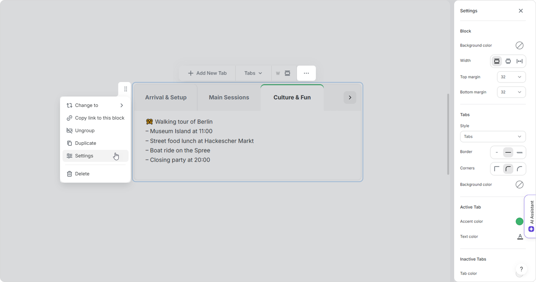536x282 pixels.
Task: Open the Tabs type dropdown in toolbar
Action: click(253, 73)
